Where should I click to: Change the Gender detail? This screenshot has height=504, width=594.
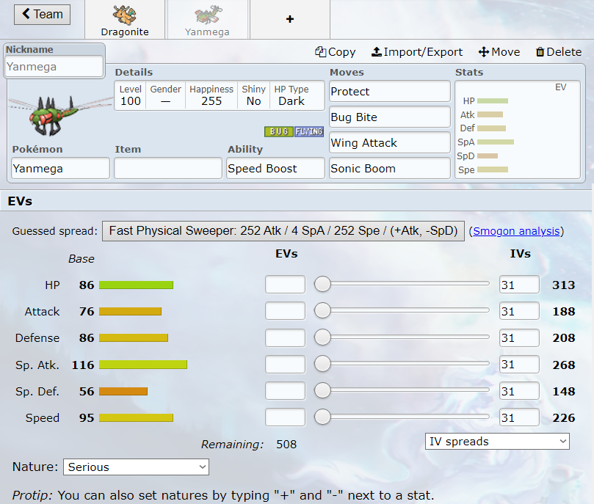(x=165, y=95)
